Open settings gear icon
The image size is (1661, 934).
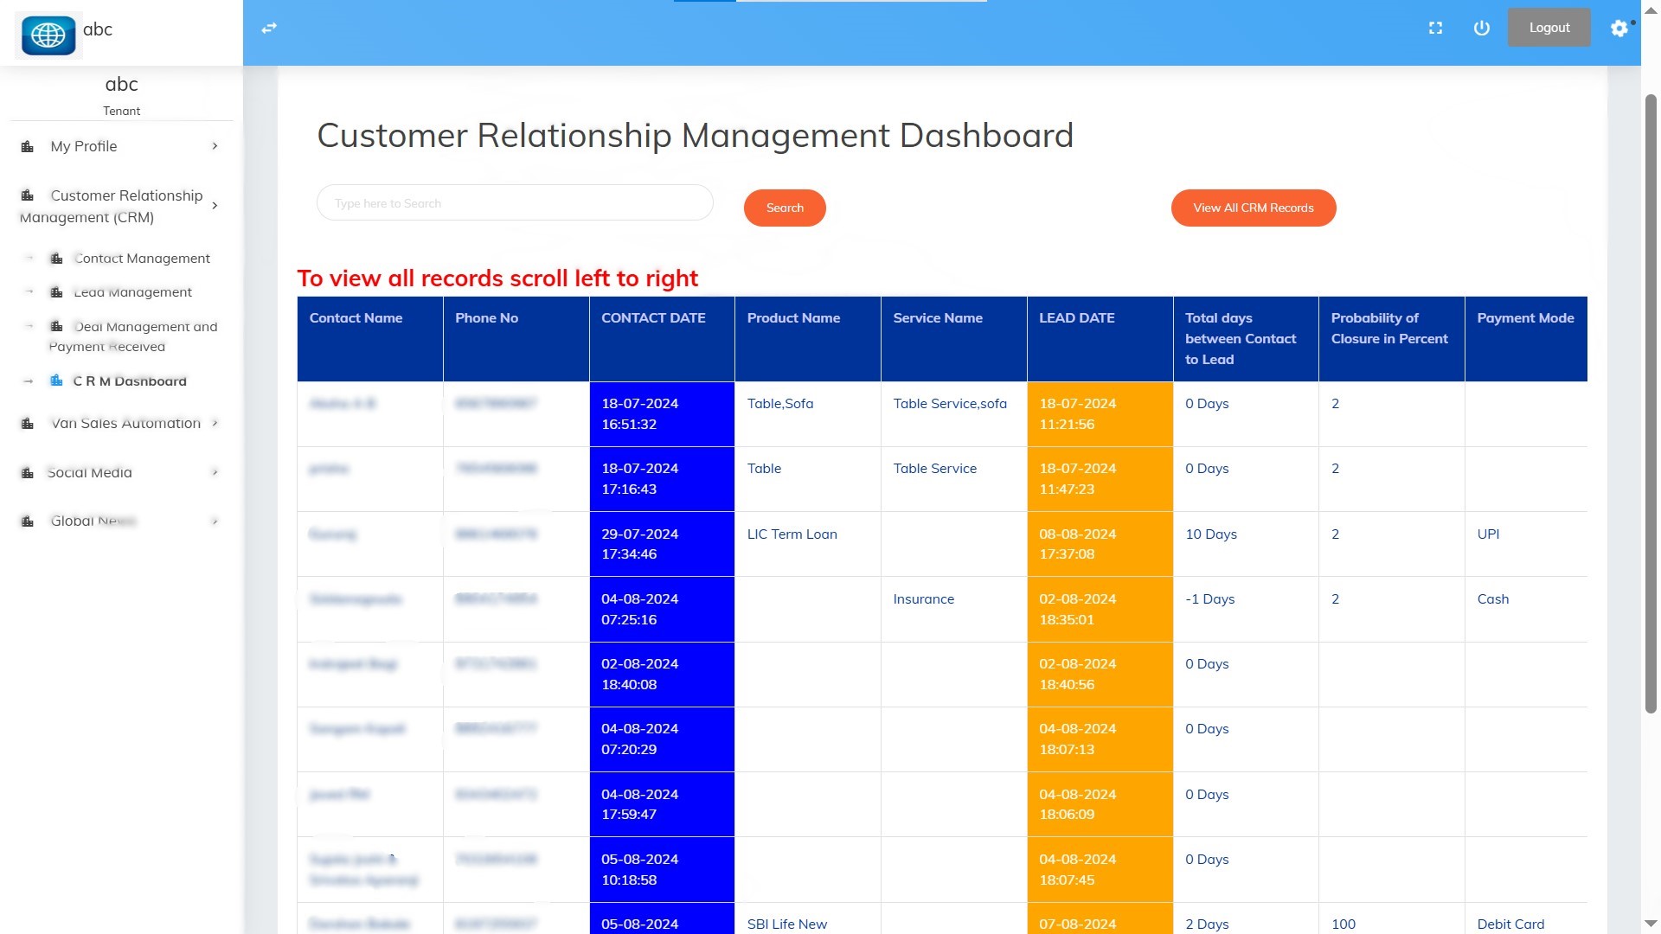pos(1619,29)
